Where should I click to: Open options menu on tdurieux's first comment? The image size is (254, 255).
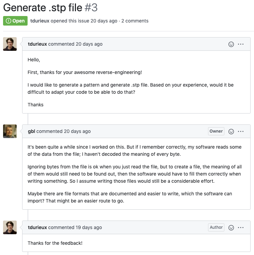click(240, 44)
